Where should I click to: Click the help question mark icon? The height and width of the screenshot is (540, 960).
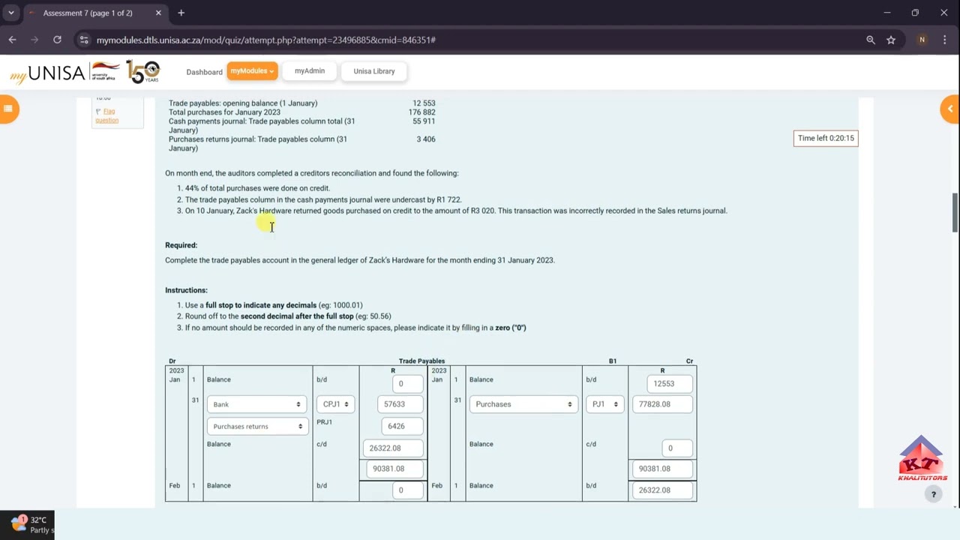pos(933,494)
